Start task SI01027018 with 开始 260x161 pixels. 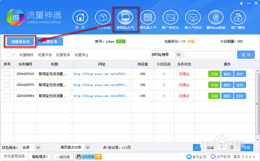[x=214, y=74]
